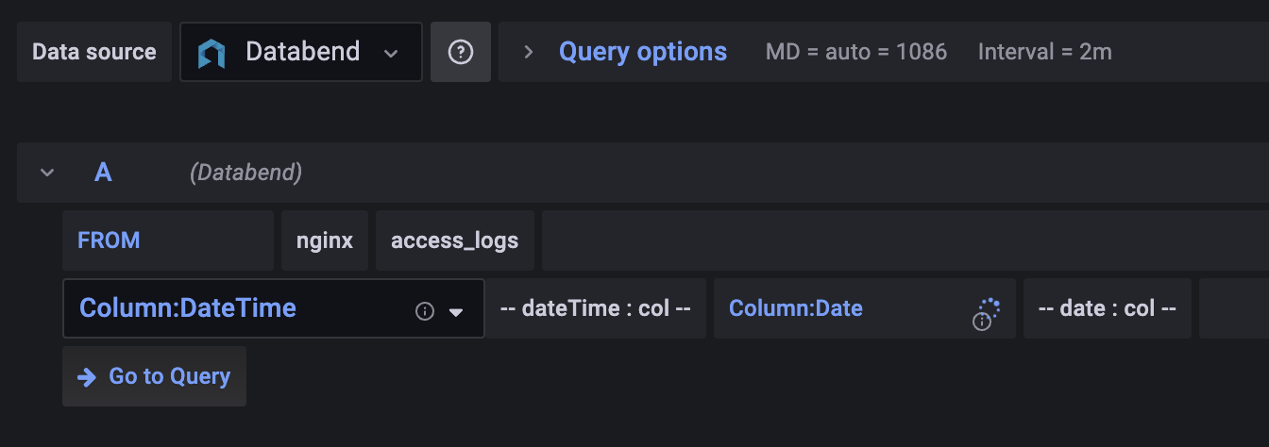Click the Column:Date label
1269x447 pixels.
(795, 308)
